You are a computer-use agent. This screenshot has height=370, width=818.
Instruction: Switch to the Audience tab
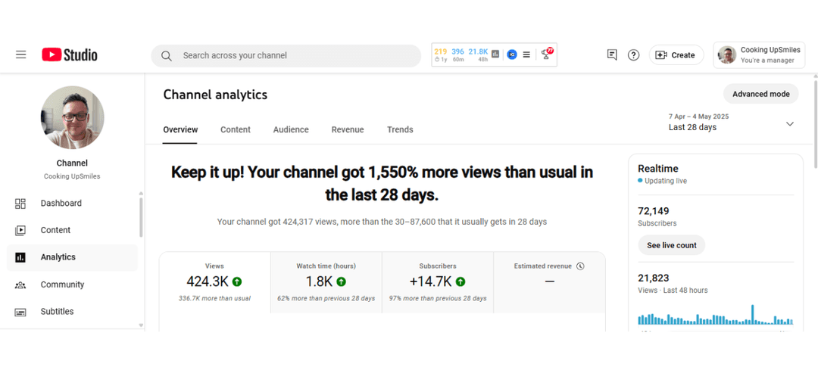[291, 129]
